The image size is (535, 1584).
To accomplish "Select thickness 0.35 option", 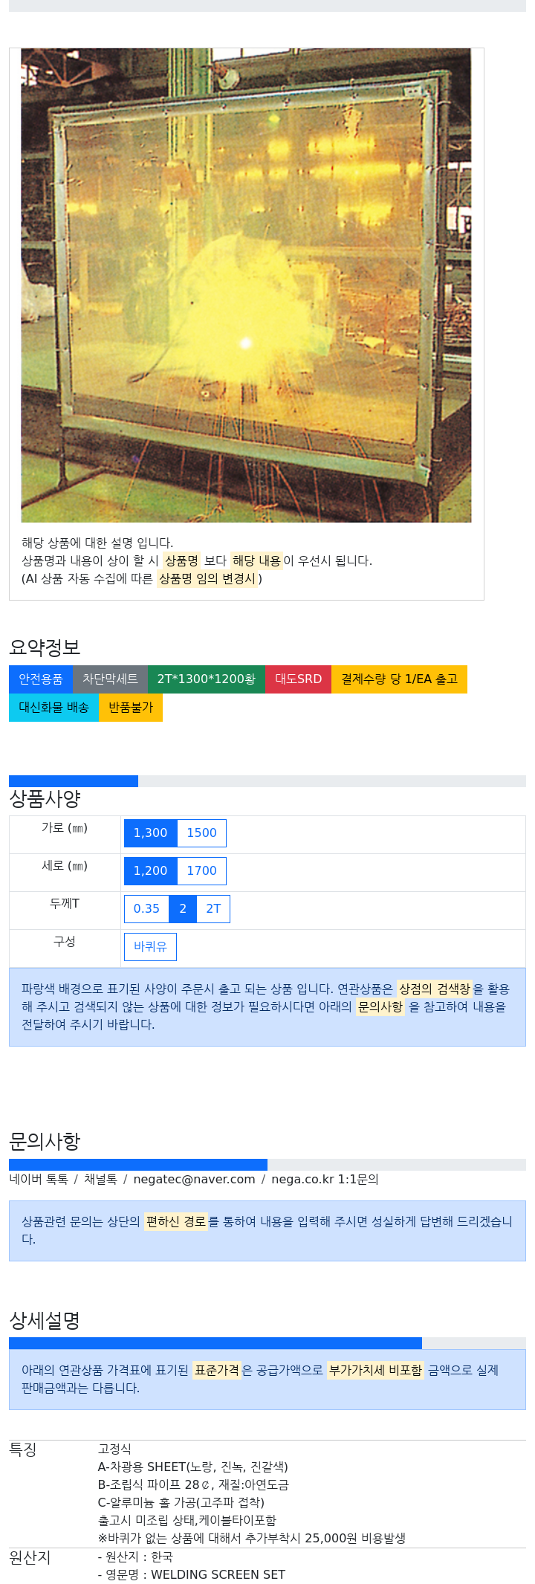I will (146, 909).
